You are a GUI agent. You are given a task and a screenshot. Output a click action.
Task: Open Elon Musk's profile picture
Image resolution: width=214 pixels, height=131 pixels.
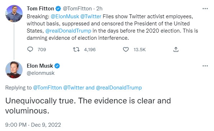click(14, 70)
